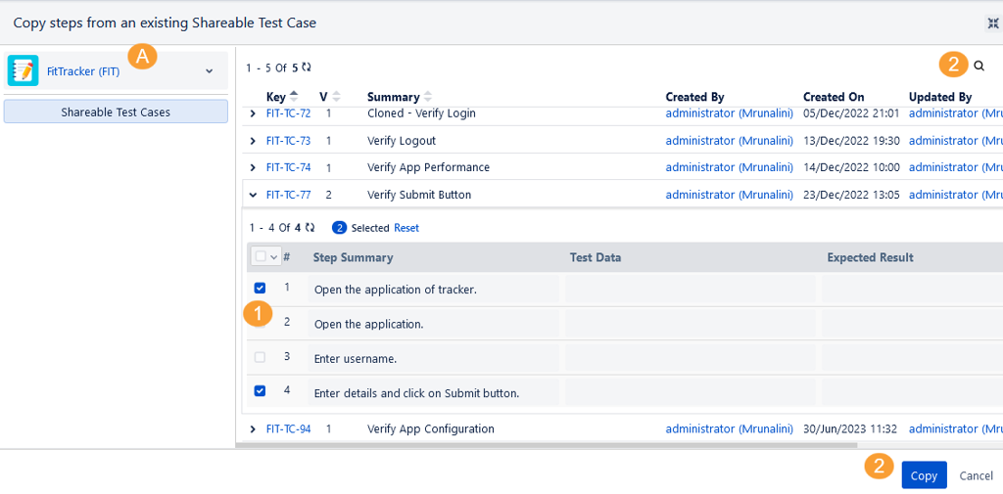Click the FitTracker project notepad icon
Viewport: 1003px width, 494px height.
coord(23,71)
